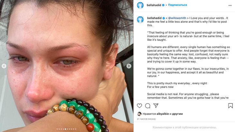Open the three-dot more options menu
Screen dimensions: 235x132
coord(230,5)
